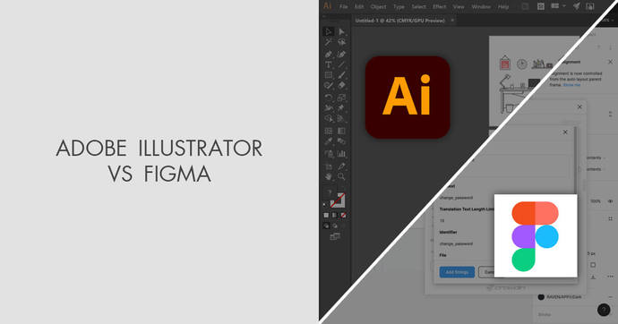Click the Illustrator Ai home icon
The height and width of the screenshot is (324, 618).
coord(328,6)
